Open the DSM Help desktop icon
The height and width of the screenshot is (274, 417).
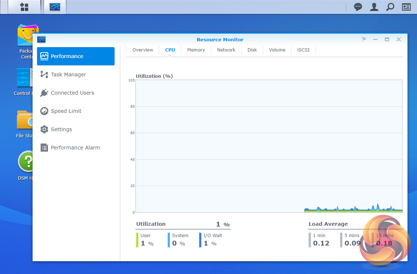coord(25,162)
